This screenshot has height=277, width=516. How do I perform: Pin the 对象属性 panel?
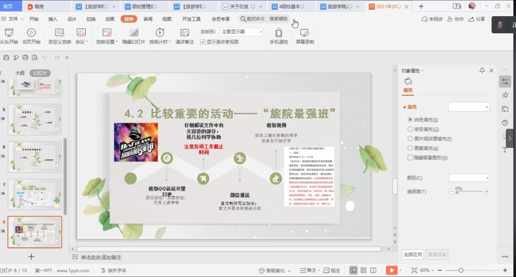click(482, 71)
